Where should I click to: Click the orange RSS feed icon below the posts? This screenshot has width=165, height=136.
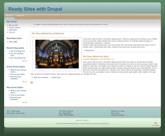[x=32, y=83]
